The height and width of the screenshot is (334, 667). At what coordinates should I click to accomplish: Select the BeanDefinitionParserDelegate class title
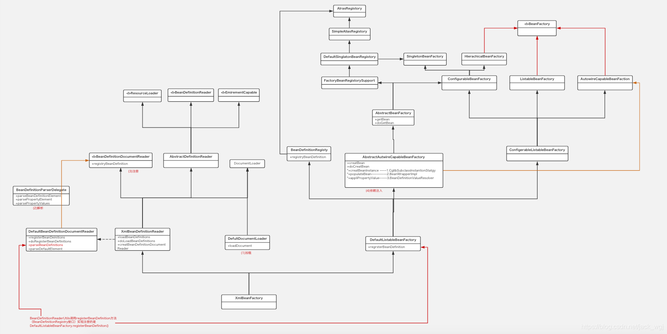click(x=41, y=190)
